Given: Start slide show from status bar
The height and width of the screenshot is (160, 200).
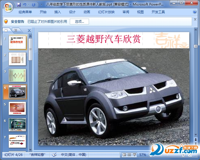Looking at the screenshot, I should (134, 155).
